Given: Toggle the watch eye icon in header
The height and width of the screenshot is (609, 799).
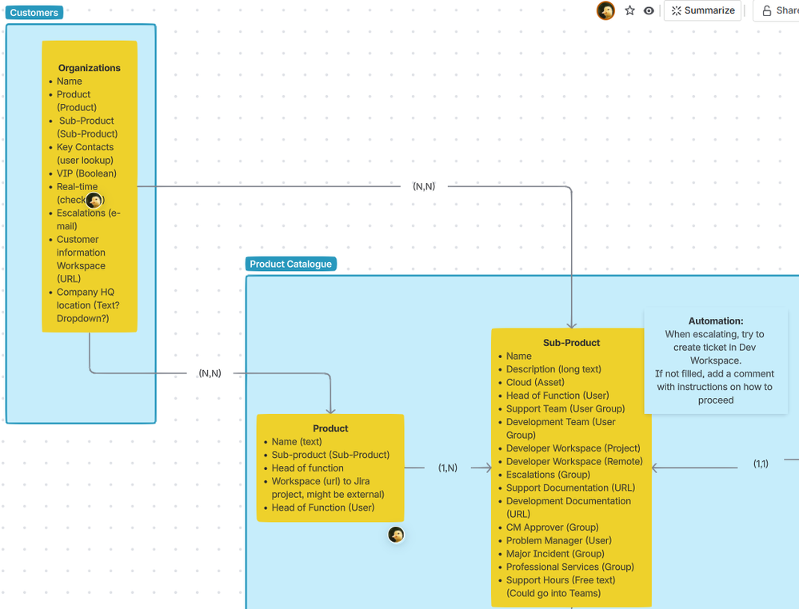Looking at the screenshot, I should [x=649, y=10].
